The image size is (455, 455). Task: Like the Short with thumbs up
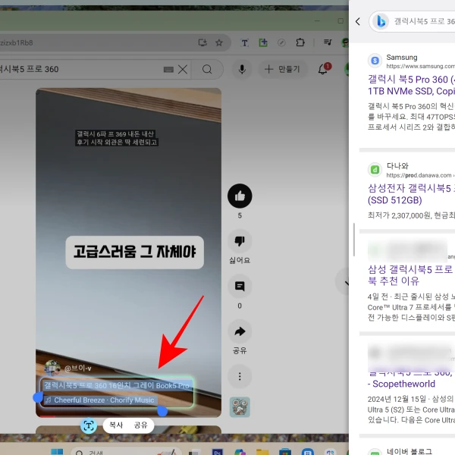240,196
